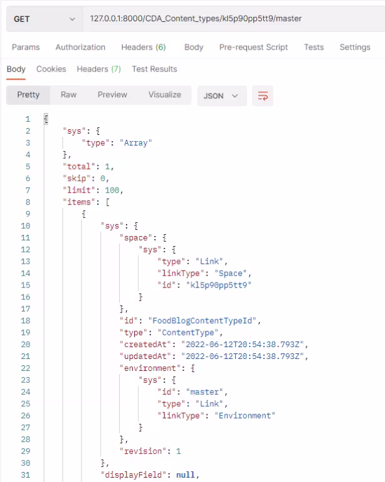Open the Pre-request Script tab
The width and height of the screenshot is (385, 482).
(253, 47)
